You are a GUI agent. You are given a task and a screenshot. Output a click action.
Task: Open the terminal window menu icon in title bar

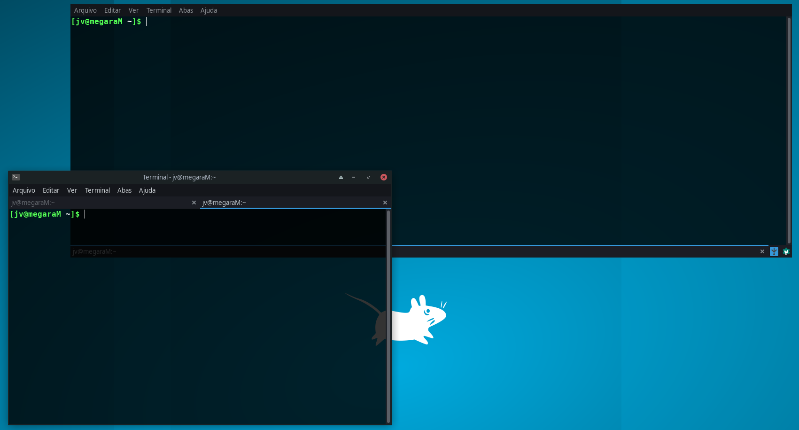click(16, 177)
